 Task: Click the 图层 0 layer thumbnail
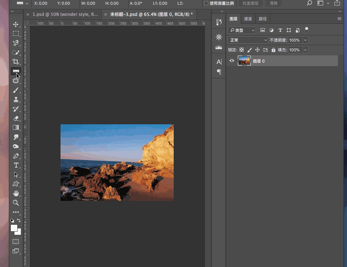pos(244,61)
